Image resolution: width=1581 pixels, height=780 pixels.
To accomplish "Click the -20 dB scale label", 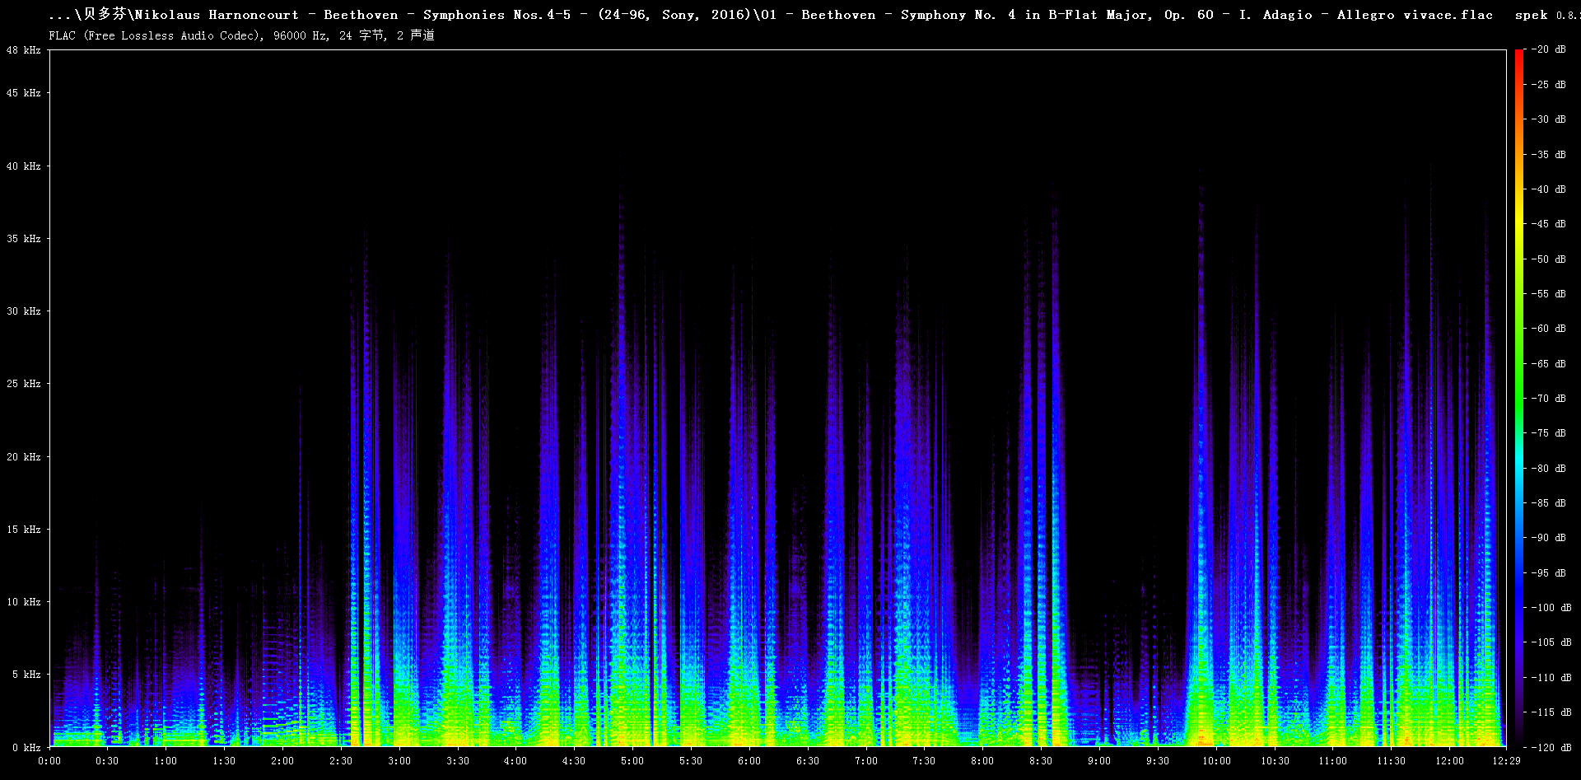I will (1549, 49).
